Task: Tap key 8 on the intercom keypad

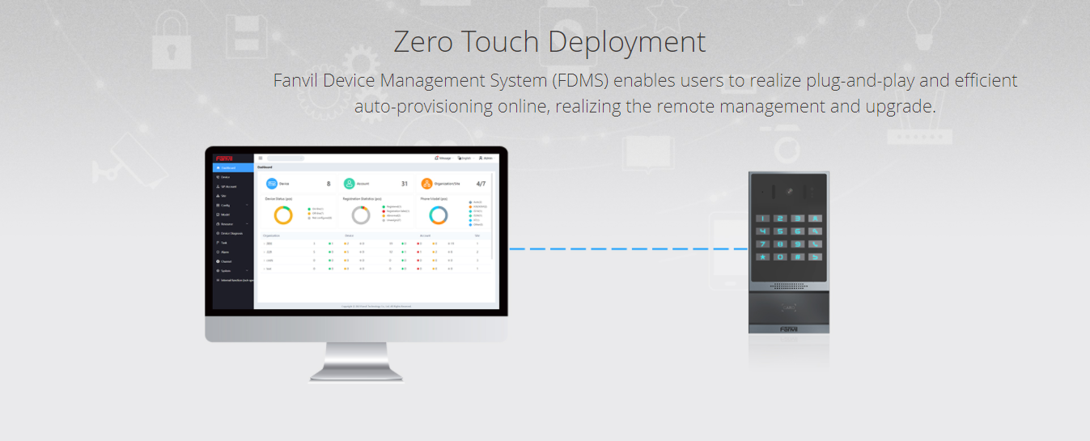Action: [x=780, y=244]
